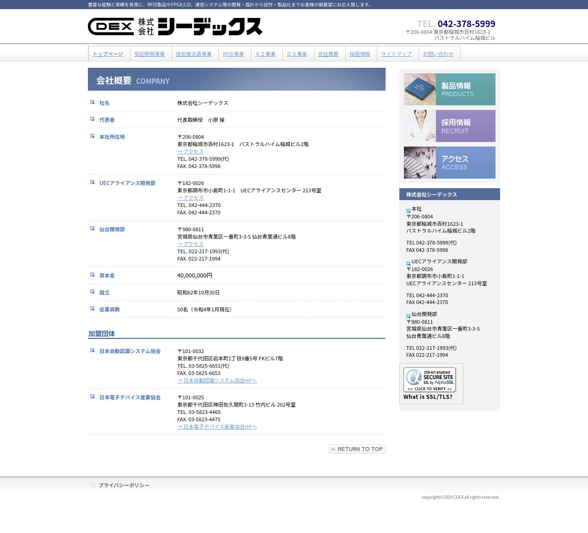Click the sidebar 仙台開発部 bullet icon
The height and width of the screenshot is (533, 588).
[x=408, y=316]
